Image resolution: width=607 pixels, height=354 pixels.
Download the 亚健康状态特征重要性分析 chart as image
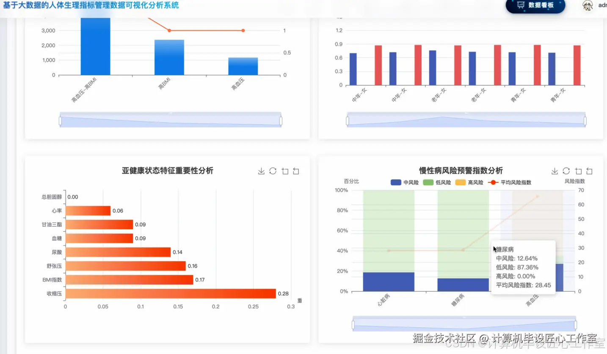(261, 171)
